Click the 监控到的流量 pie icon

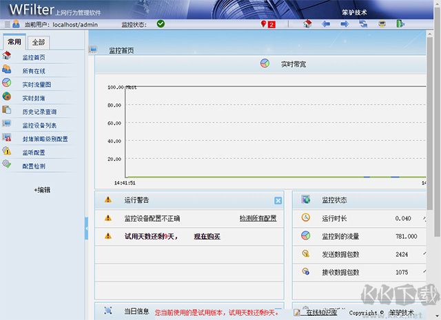306,235
